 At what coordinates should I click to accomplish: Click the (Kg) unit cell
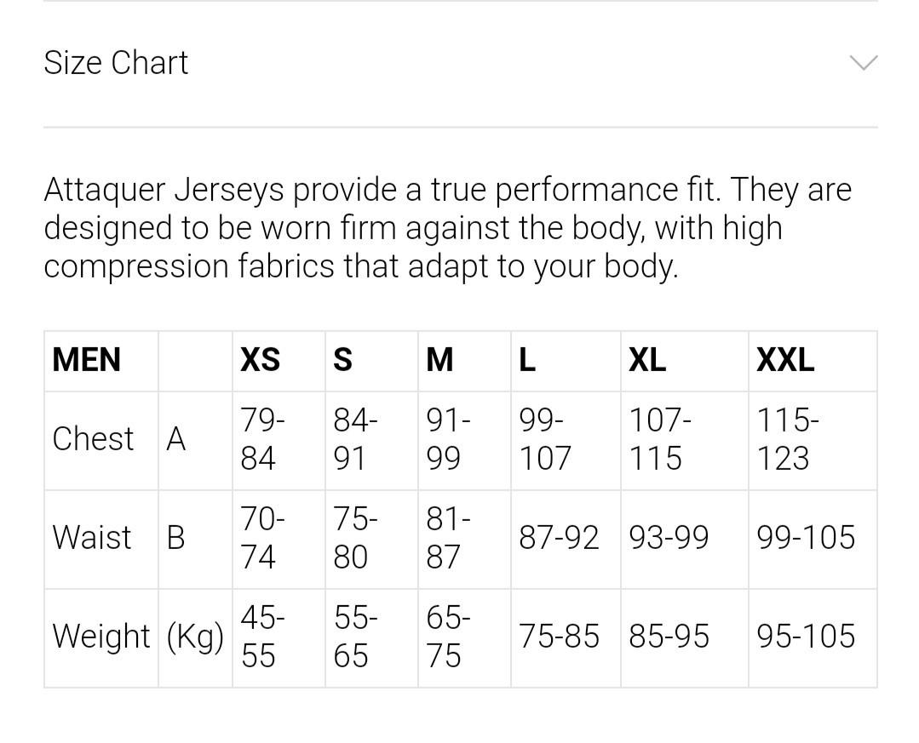(x=195, y=637)
